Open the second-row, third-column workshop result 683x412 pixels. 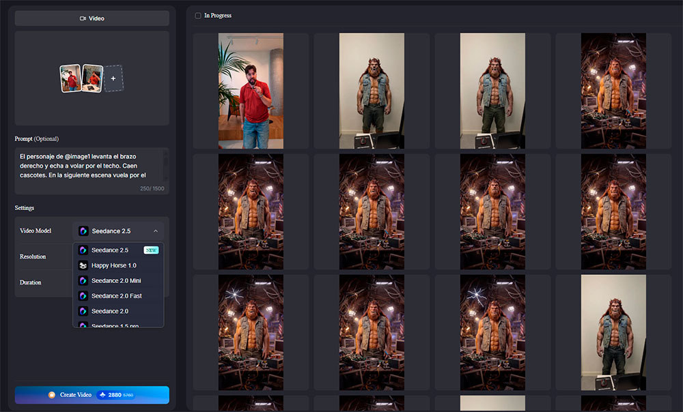point(492,212)
